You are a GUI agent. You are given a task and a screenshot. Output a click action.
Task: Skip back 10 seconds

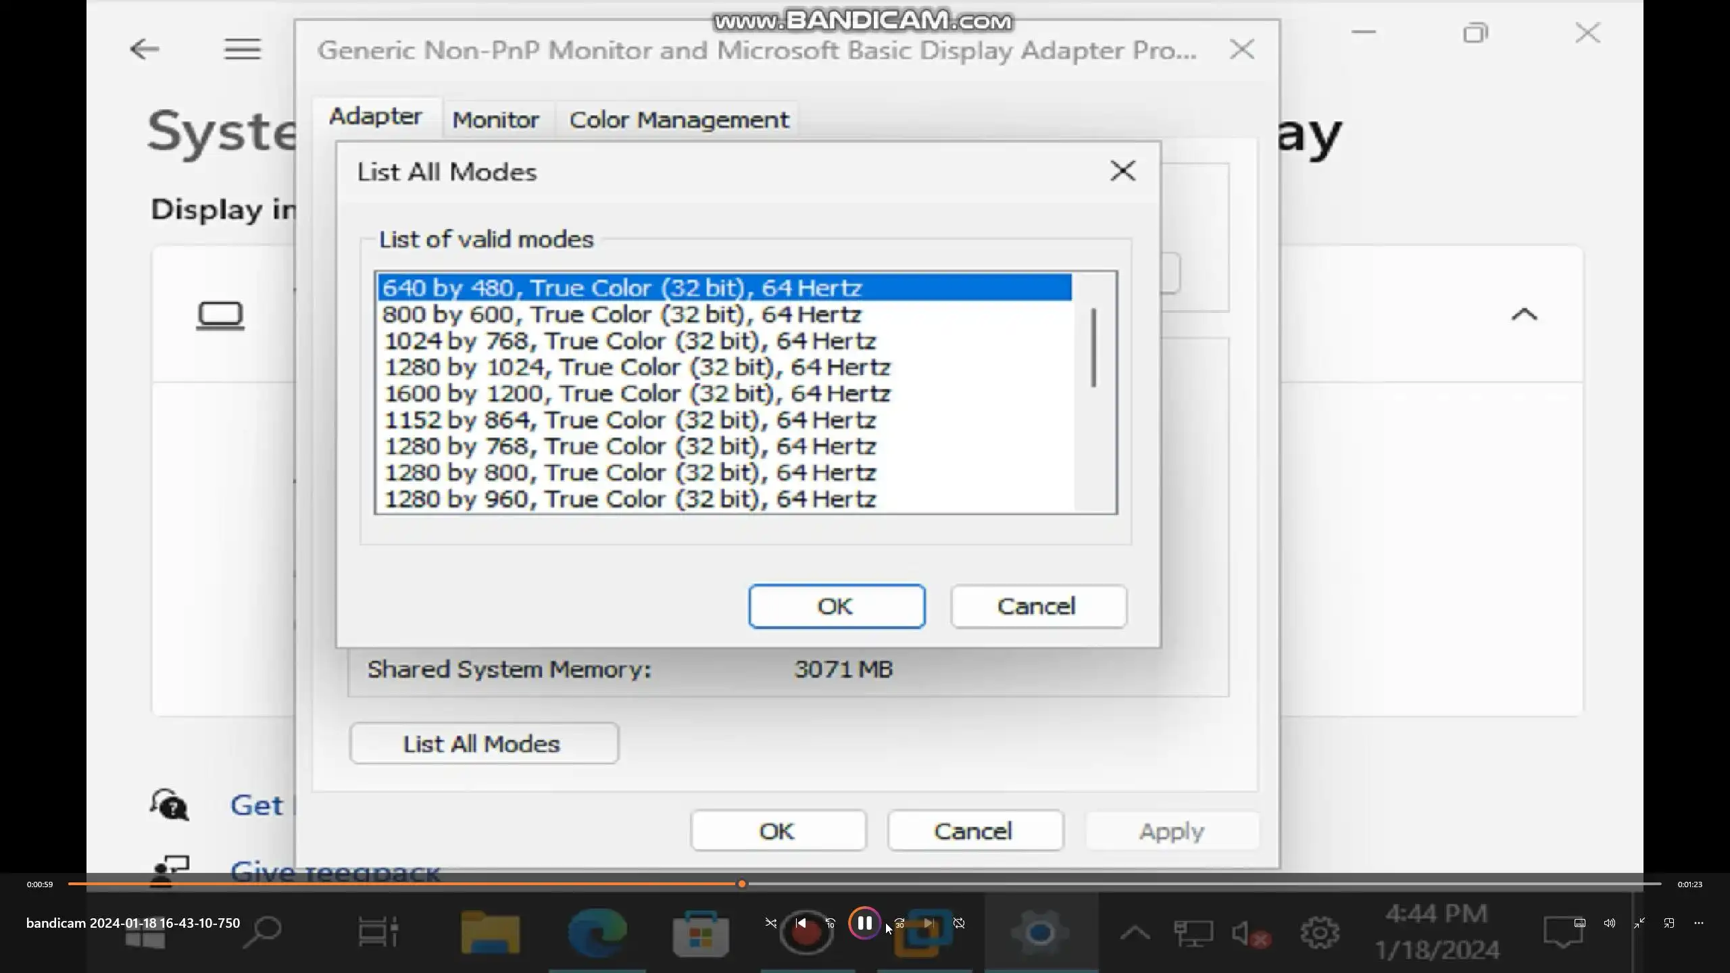(x=831, y=923)
